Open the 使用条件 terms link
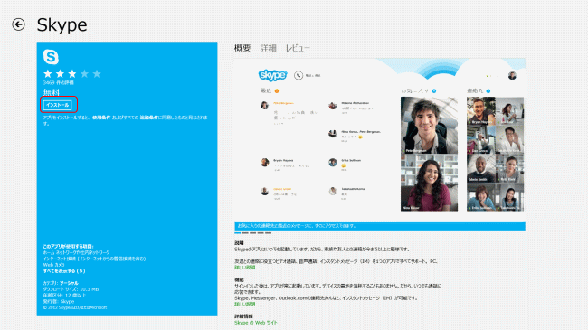The height and width of the screenshot is (330, 588). coord(101,118)
